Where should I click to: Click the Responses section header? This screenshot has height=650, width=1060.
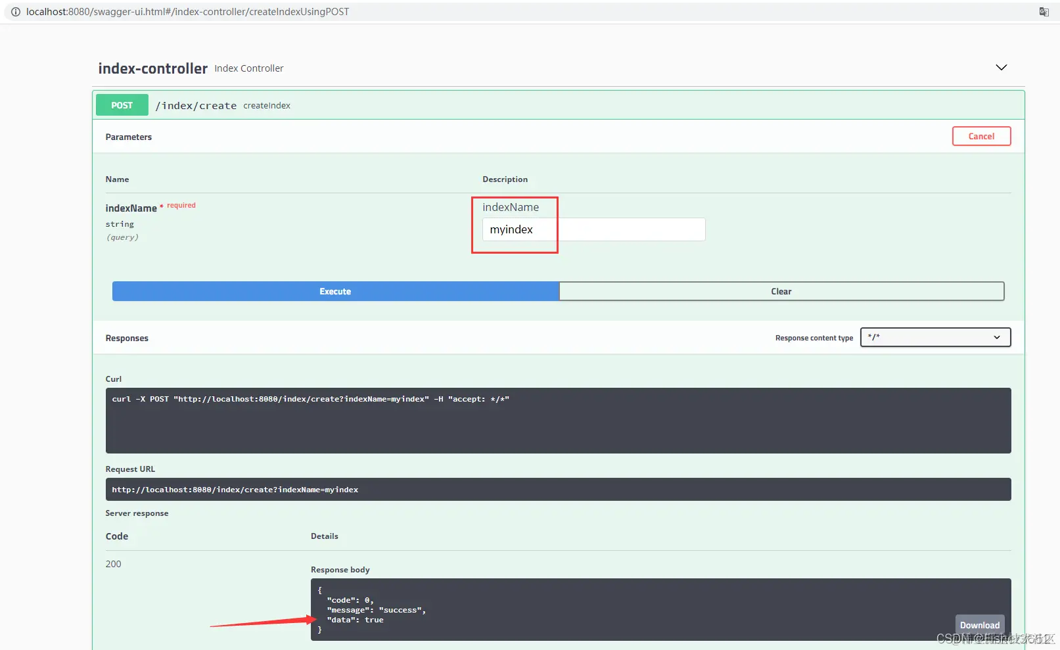(x=127, y=338)
